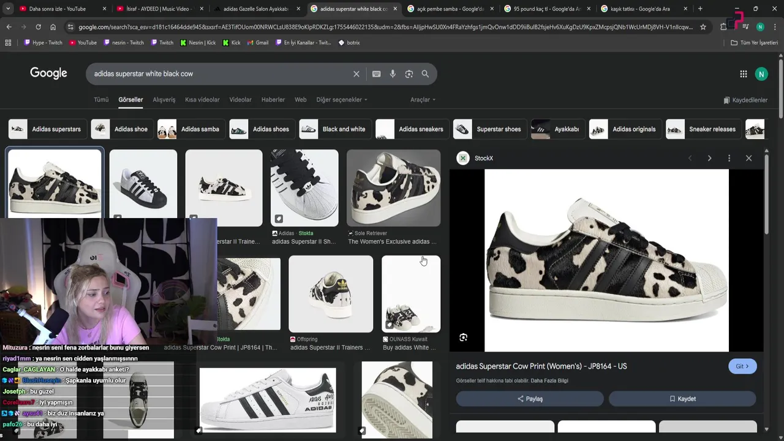This screenshot has height=441, width=784.
Task: Open Daha Fazla Bilgi link
Action: (x=549, y=381)
